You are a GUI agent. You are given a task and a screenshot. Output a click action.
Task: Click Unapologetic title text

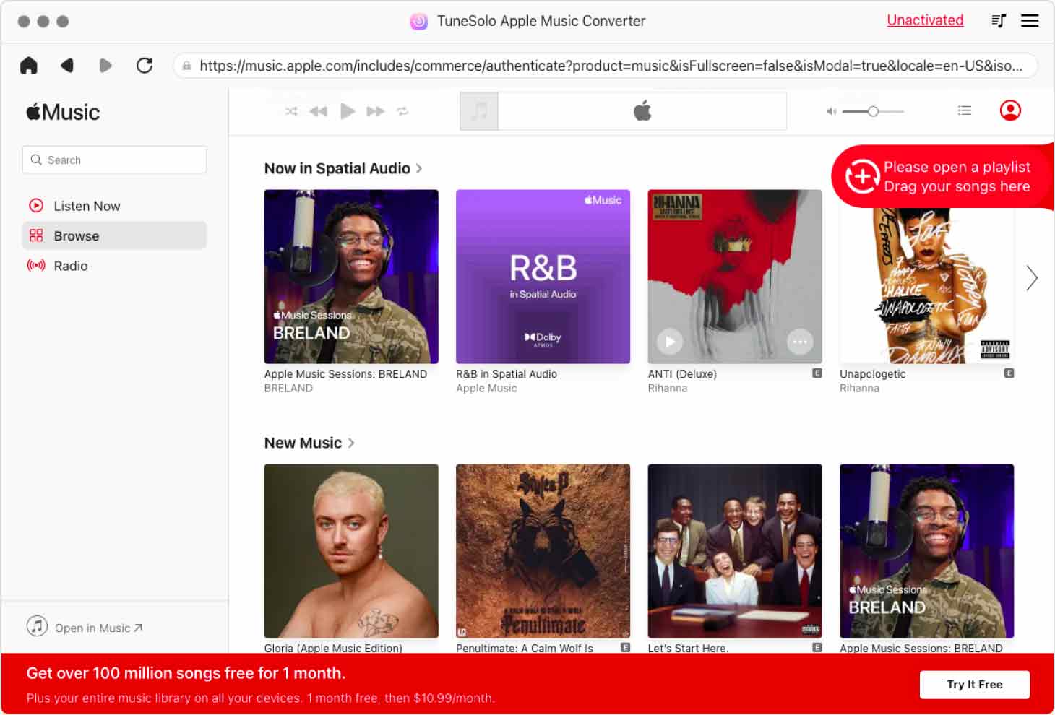872,374
